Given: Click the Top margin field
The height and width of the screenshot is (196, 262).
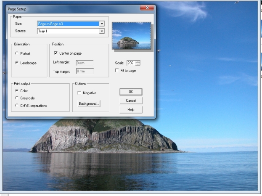Looking at the screenshot, I should (x=85, y=71).
